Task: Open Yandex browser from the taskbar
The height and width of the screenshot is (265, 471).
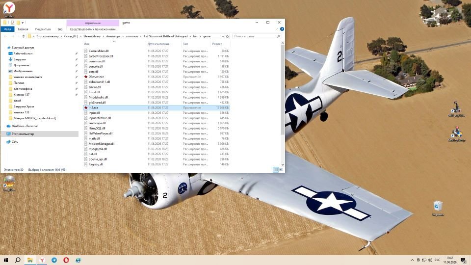Action: 42,260
